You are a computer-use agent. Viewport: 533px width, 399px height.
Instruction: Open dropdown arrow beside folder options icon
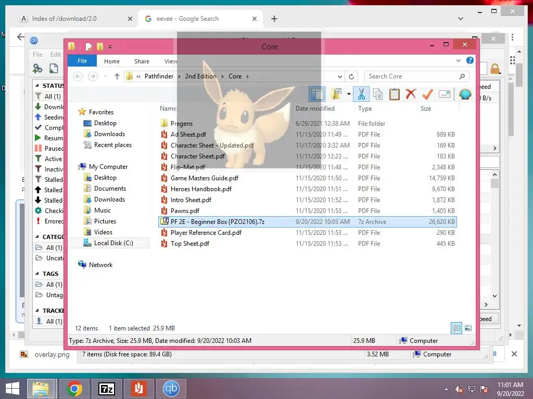click(x=349, y=94)
